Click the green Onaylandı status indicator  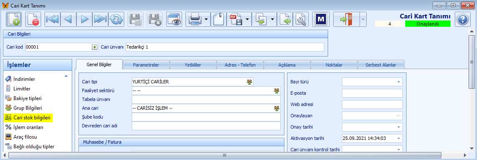tap(428, 24)
